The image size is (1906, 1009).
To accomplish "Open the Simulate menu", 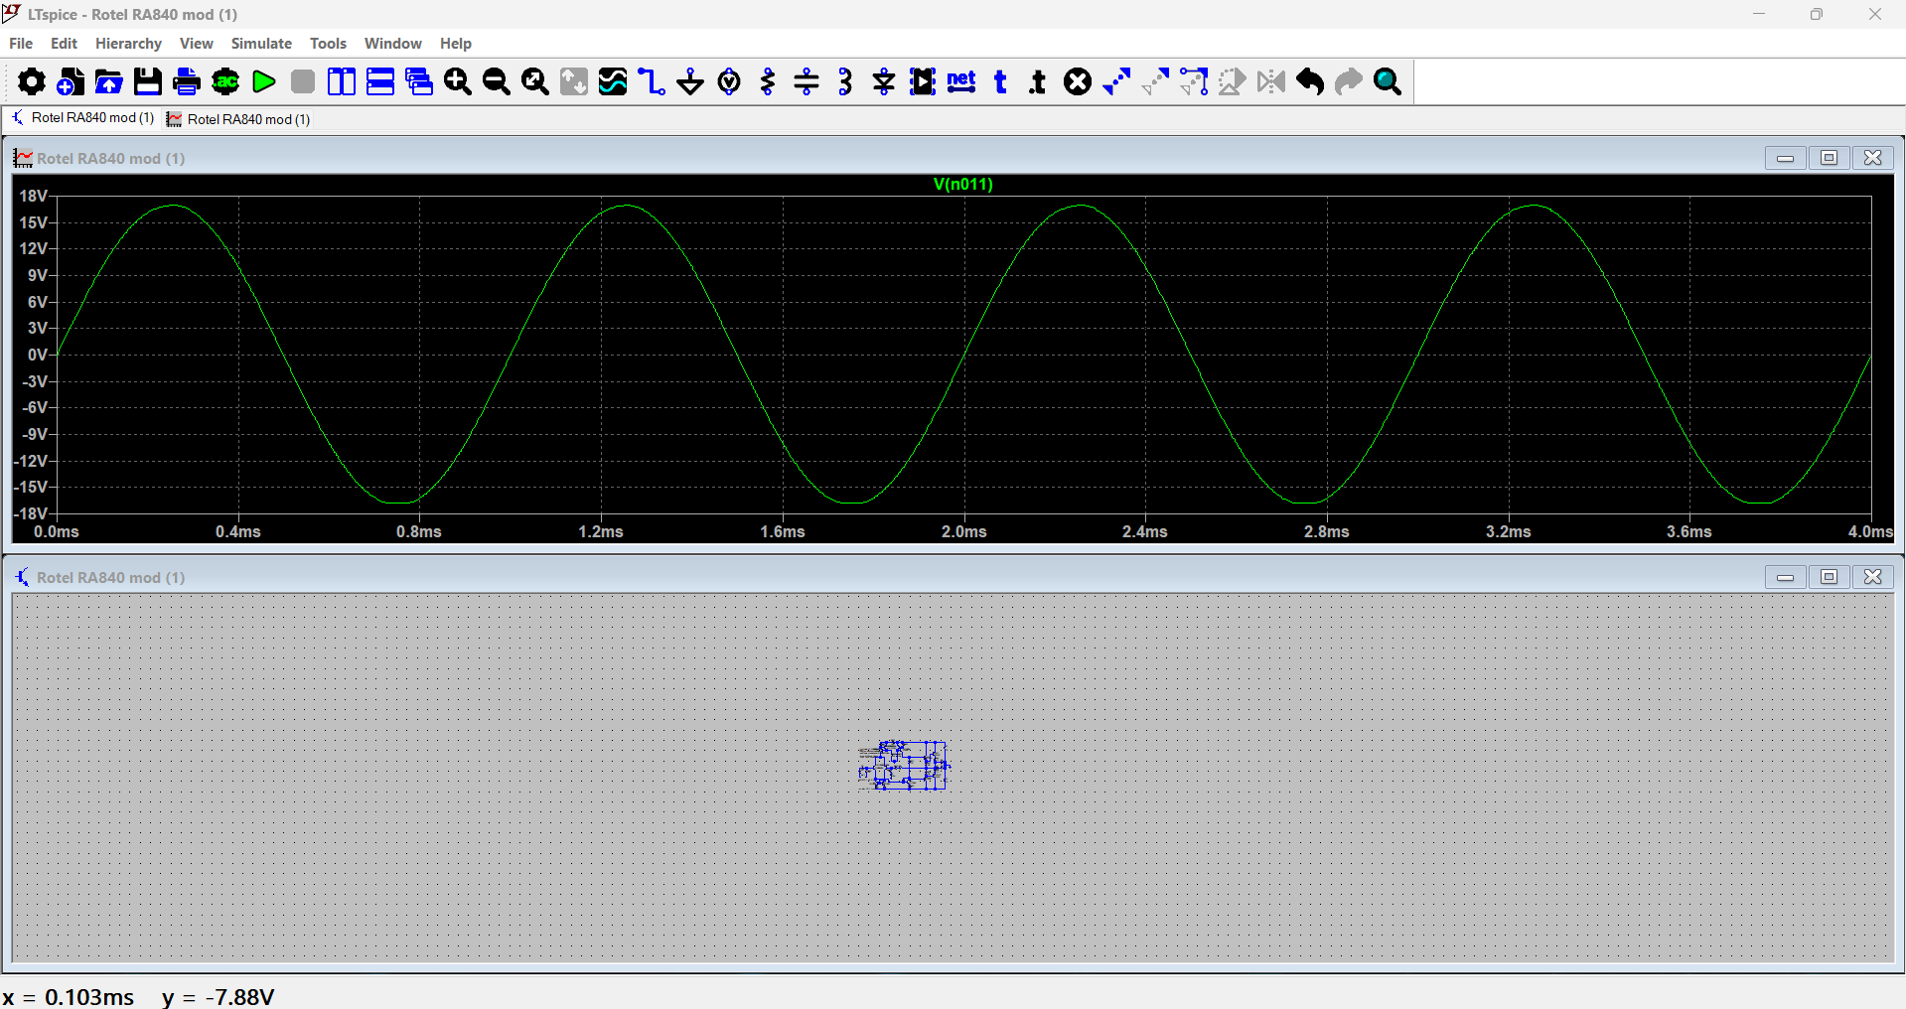I will pos(261,44).
